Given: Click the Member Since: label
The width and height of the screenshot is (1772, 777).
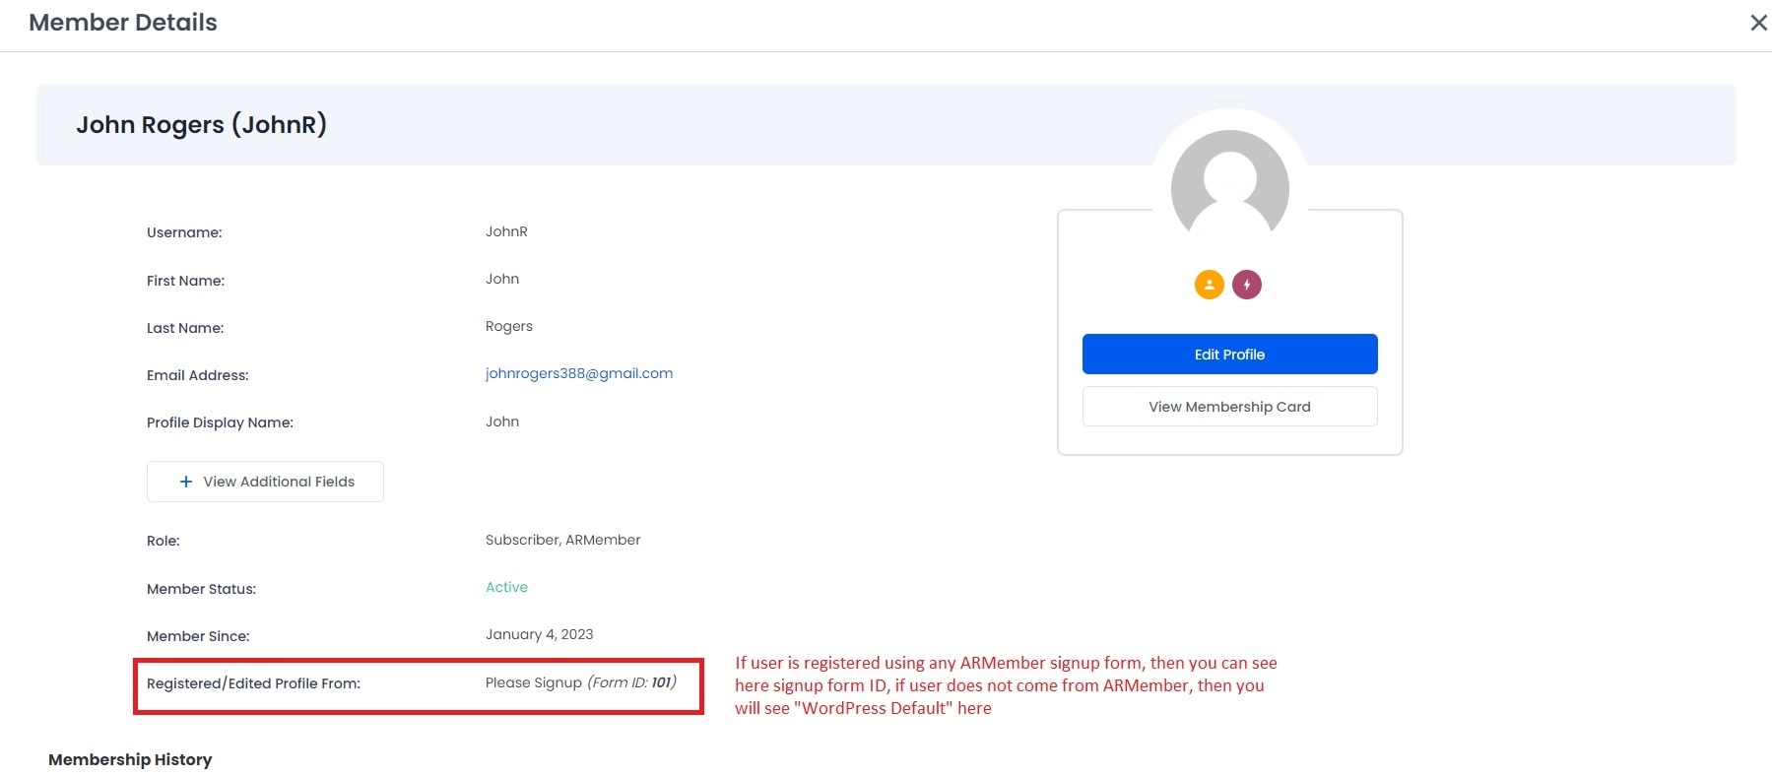Looking at the screenshot, I should 198,636.
